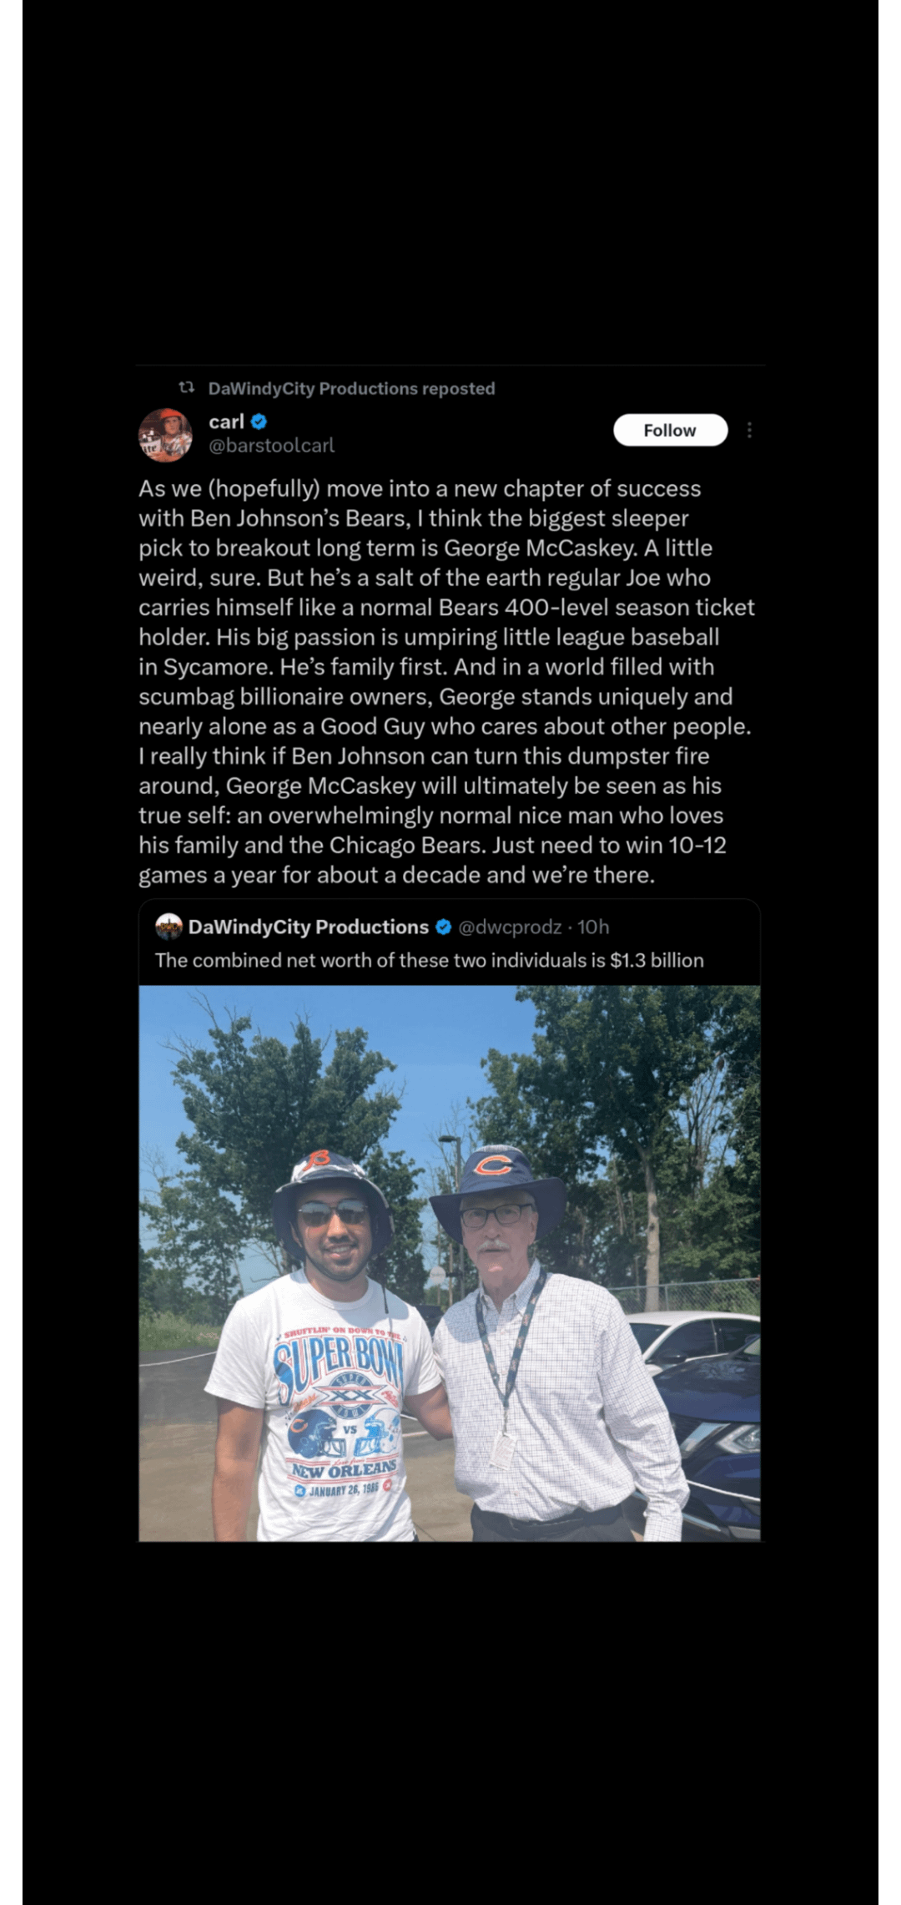
Task: Open the @barstoolcarl handle
Action: click(x=271, y=446)
